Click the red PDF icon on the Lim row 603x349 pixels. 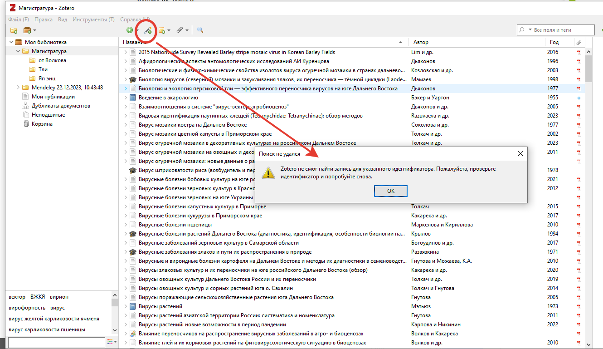click(579, 52)
